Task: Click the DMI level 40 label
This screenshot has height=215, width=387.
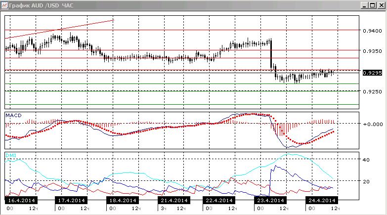Action: pos(366,160)
